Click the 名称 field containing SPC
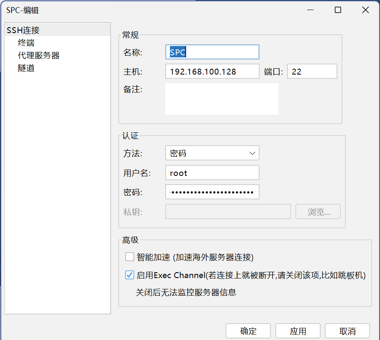Viewport: 380px width, 340px height. coord(212,52)
